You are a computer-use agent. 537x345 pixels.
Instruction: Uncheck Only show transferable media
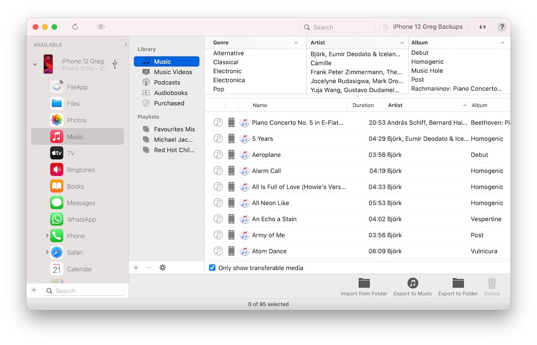click(x=212, y=267)
